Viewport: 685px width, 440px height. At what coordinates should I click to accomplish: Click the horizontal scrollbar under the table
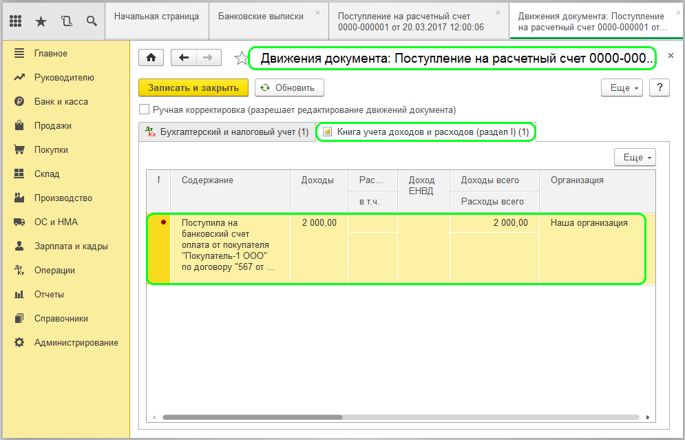(x=252, y=417)
